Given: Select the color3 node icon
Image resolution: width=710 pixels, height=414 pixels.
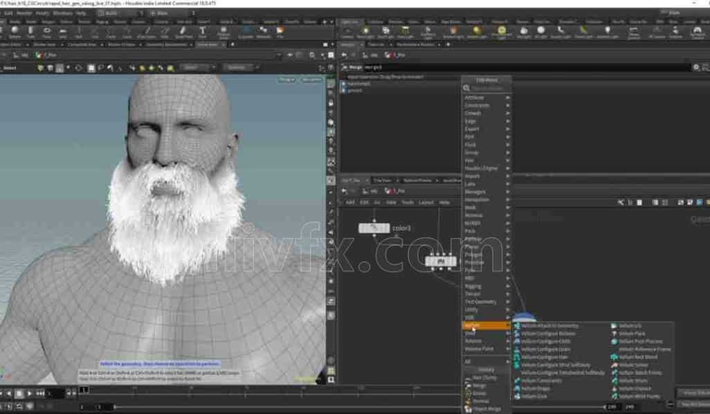Looking at the screenshot, I should pos(374,228).
